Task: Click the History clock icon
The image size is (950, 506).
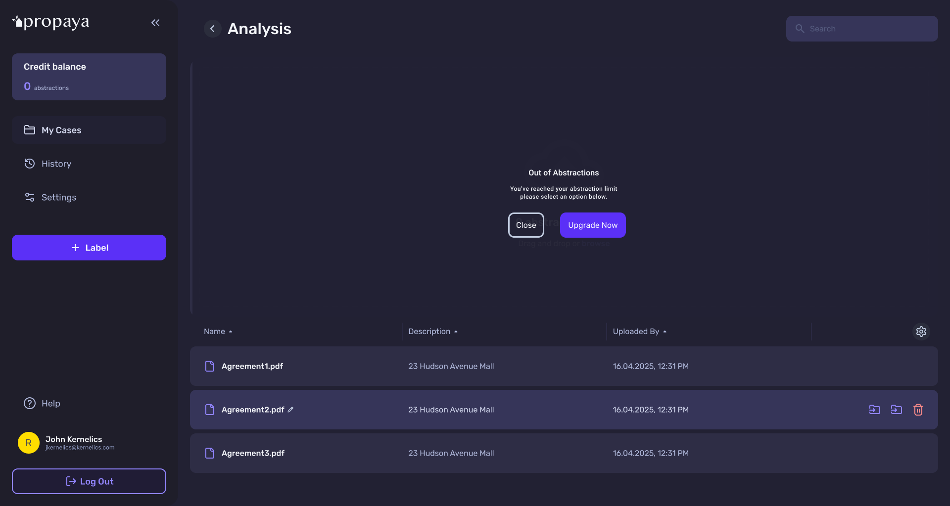Action: [x=30, y=164]
